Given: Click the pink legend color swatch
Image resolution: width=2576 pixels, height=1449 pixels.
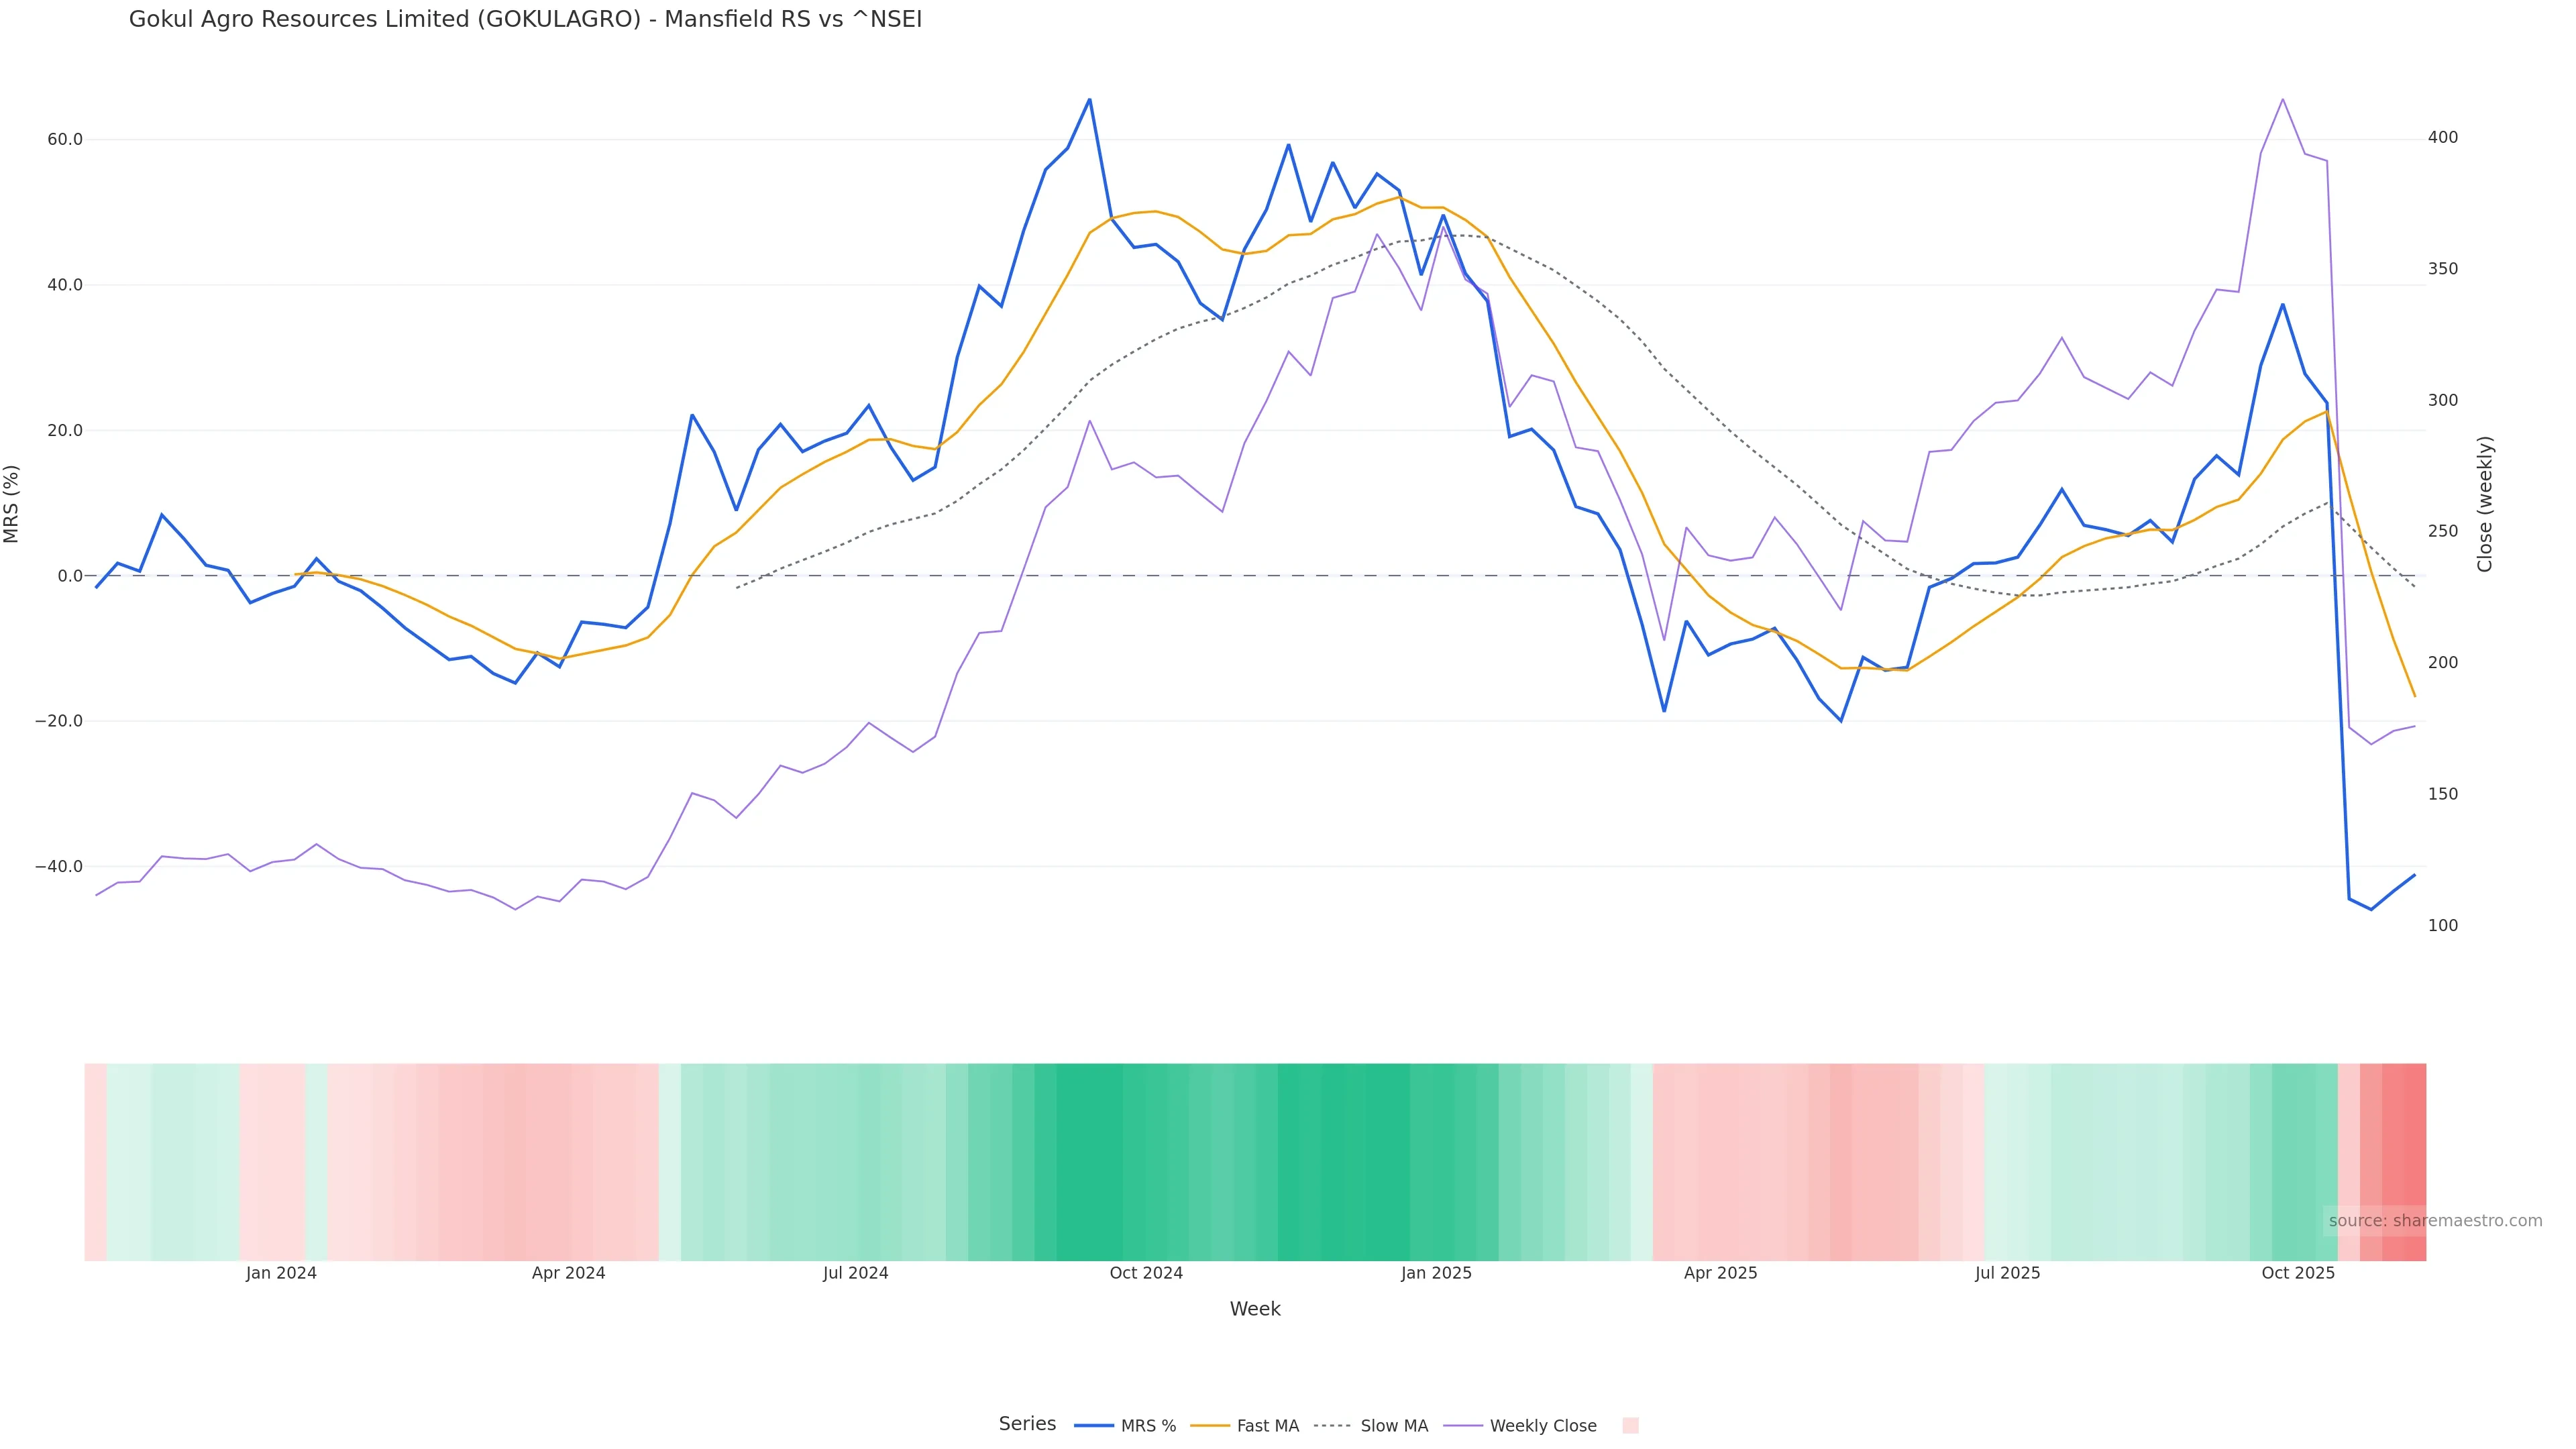Looking at the screenshot, I should (x=1630, y=1426).
